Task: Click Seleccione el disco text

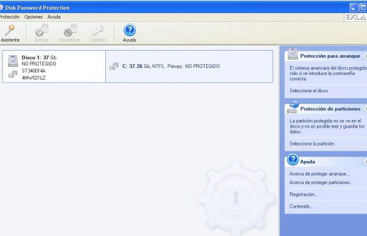Action: (309, 90)
